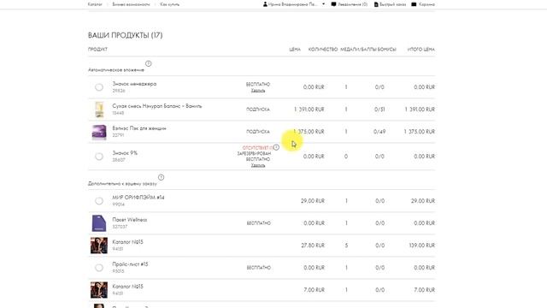Click Дополнительно к вашему заказу section label
Screen dimensions: 547x308
tap(122, 184)
